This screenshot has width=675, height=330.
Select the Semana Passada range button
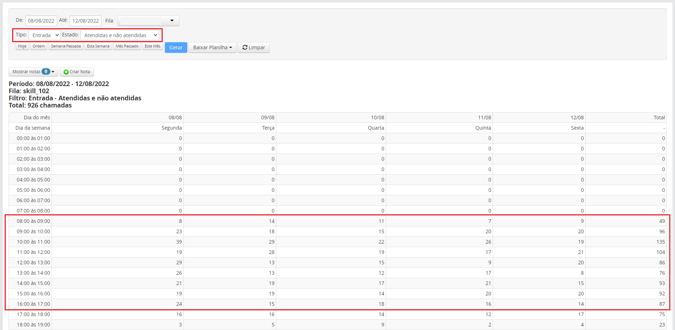pos(66,46)
